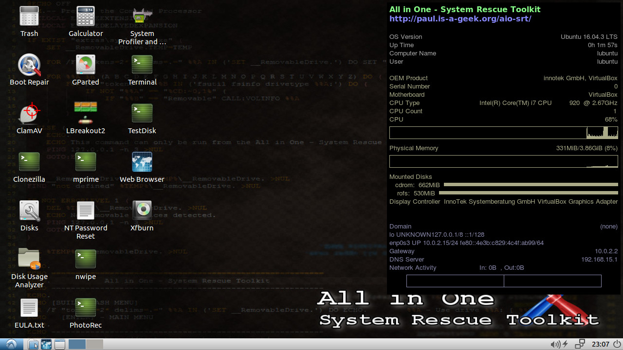Click the 'Network Activity' label

click(413, 268)
